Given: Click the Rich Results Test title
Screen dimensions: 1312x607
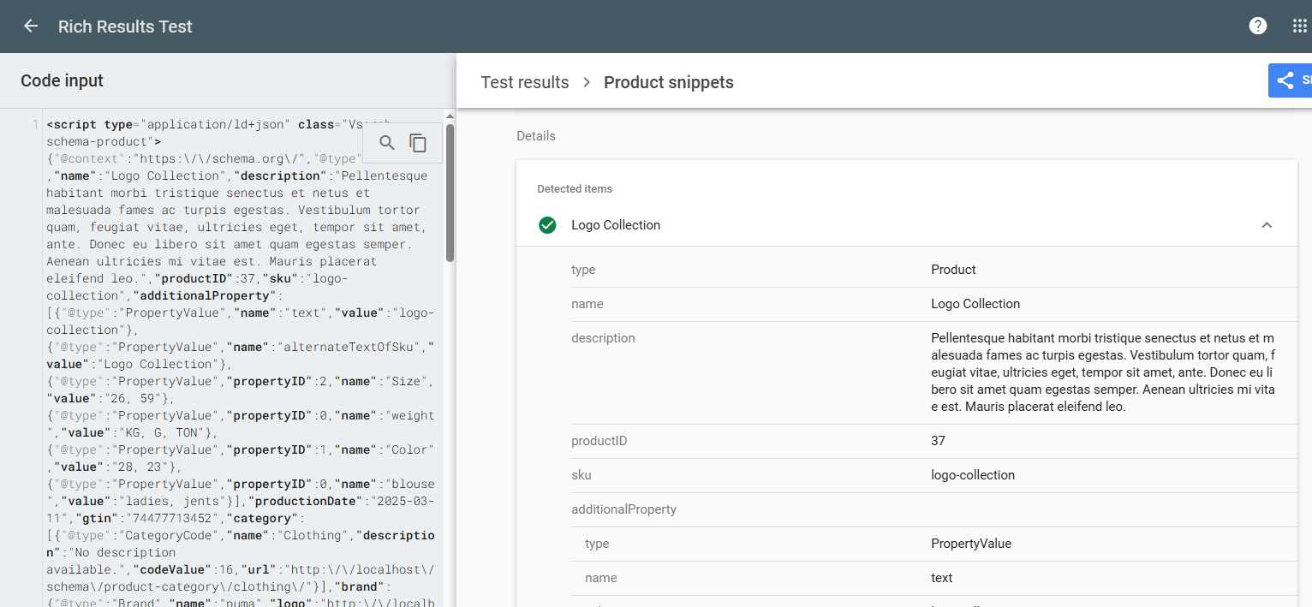Looking at the screenshot, I should coord(125,26).
